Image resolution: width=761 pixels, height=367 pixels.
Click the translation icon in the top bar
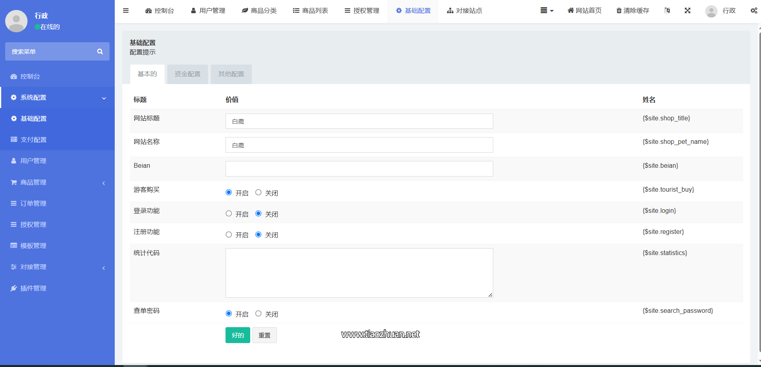click(667, 10)
